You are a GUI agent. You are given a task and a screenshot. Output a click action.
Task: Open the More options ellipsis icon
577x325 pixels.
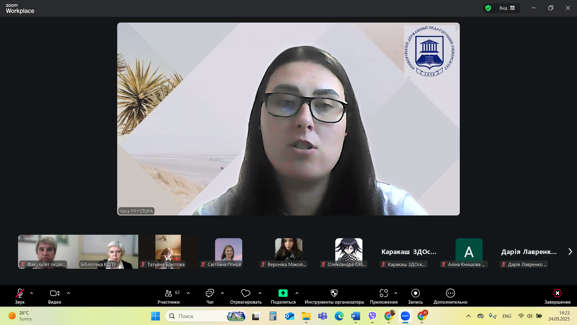pyautogui.click(x=450, y=293)
